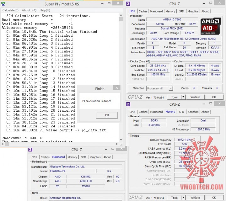Click the AMD A10-7800 name field
Image resolution: width=226 pixels, height=201 pixels.
pyautogui.click(x=172, y=19)
